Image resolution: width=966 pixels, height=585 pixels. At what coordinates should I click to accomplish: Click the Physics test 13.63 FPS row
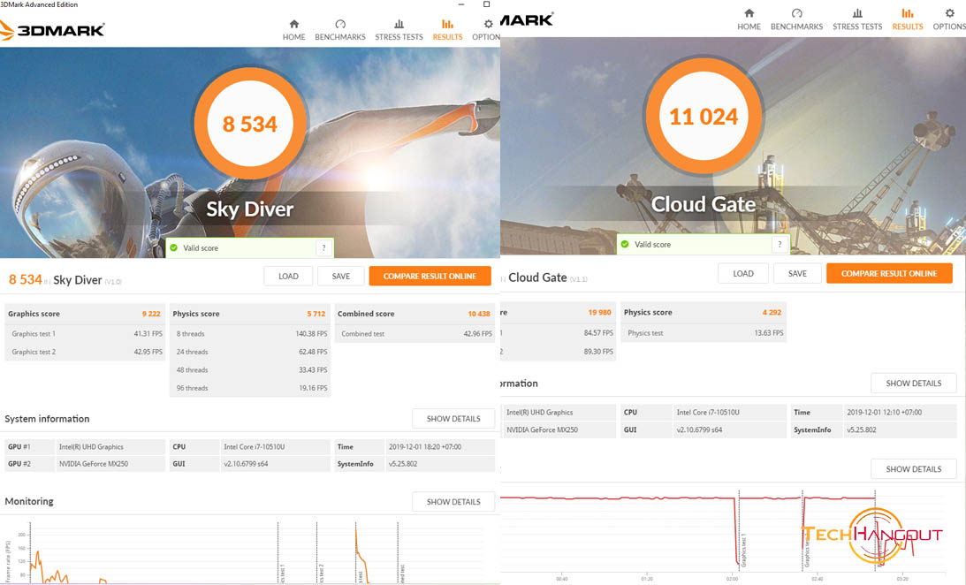704,333
